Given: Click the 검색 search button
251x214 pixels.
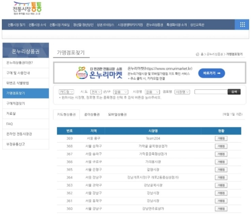Looking at the screenshot, I should click(x=234, y=92).
